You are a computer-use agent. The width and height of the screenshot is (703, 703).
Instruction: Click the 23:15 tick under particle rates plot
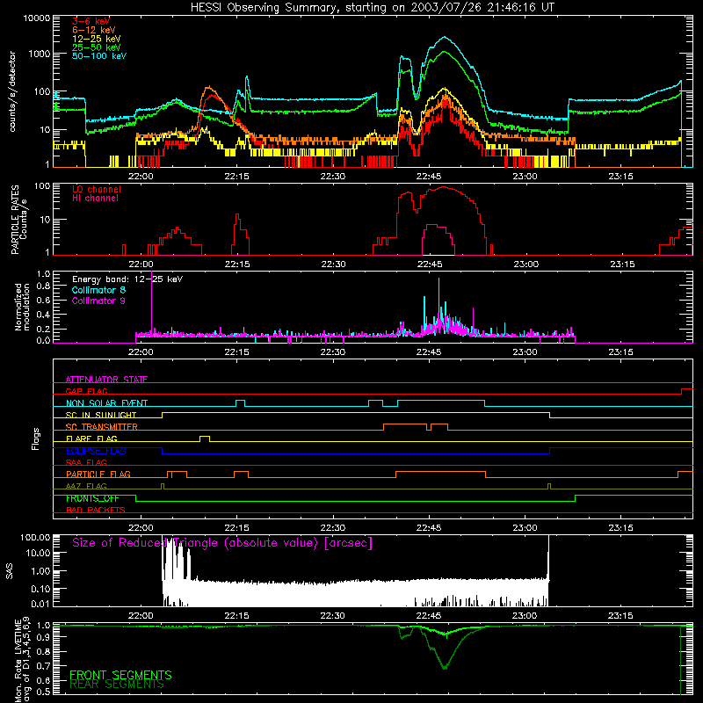coord(622,265)
